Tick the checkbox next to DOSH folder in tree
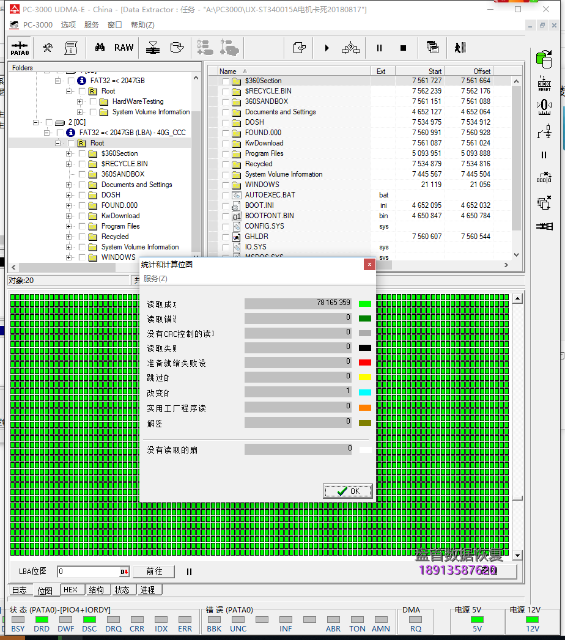 [83, 195]
